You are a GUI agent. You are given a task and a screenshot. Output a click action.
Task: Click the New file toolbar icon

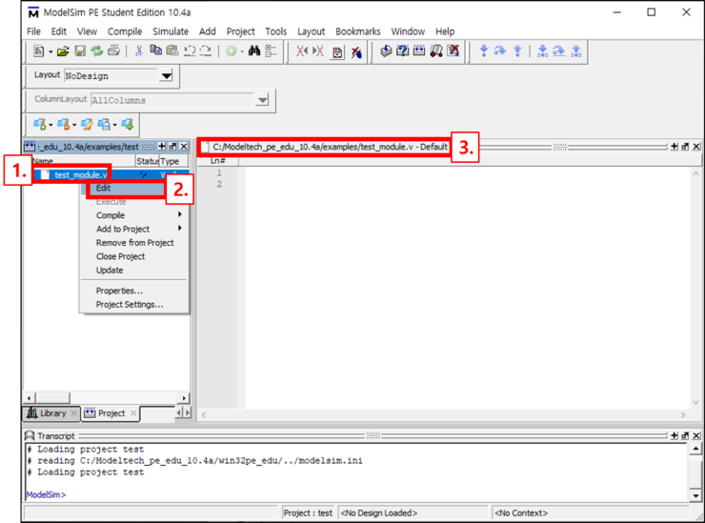[39, 51]
